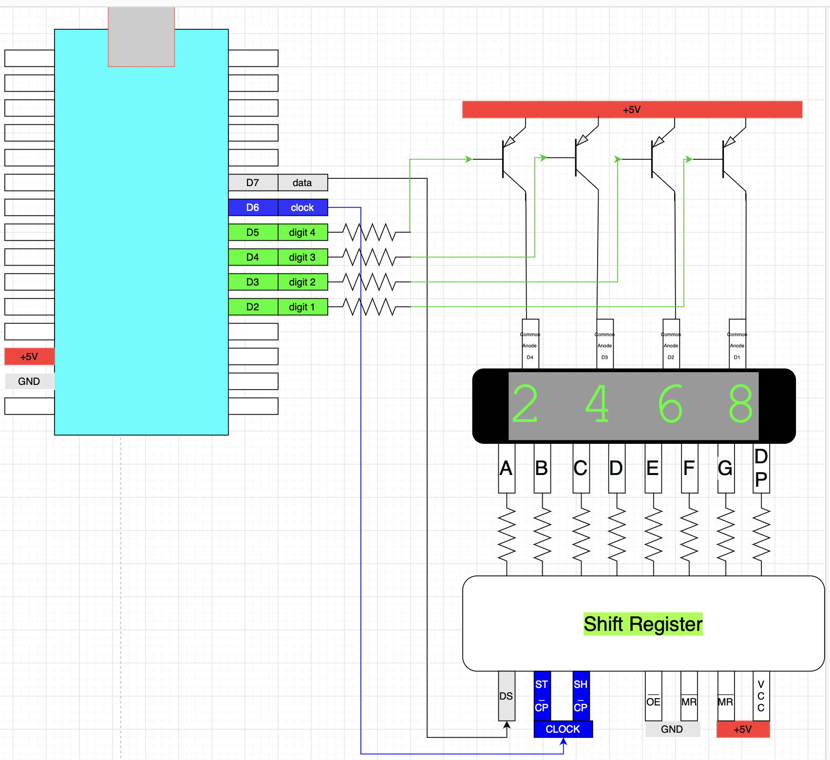This screenshot has height=760, width=830.
Task: Click the GND label under OE
Action: (672, 729)
